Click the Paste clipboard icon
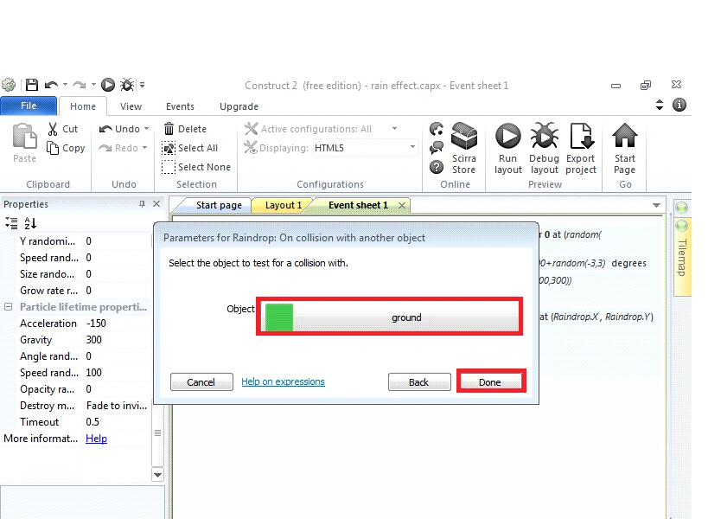 (24, 137)
